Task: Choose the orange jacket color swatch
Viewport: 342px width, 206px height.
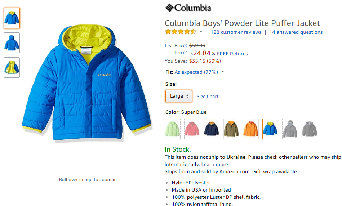Action: coord(250,129)
